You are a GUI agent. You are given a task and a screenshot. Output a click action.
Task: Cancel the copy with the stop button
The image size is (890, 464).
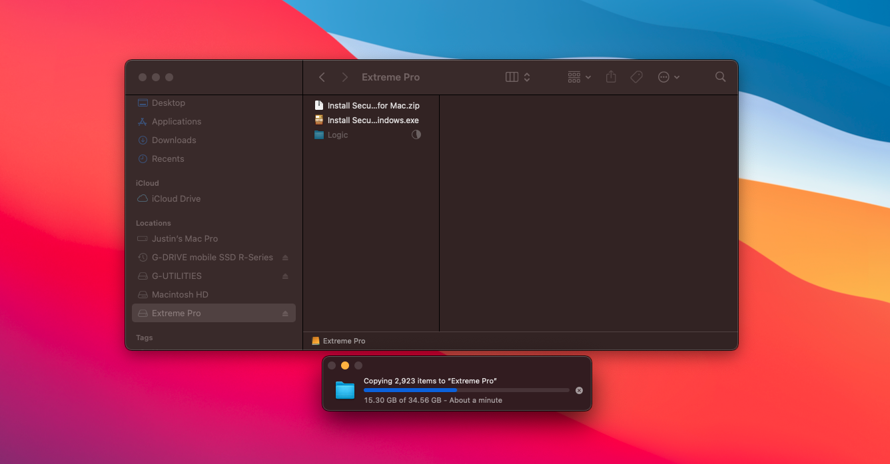(x=579, y=390)
